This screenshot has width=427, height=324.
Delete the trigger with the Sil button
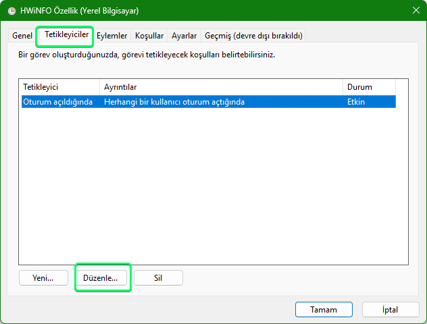coord(158,277)
